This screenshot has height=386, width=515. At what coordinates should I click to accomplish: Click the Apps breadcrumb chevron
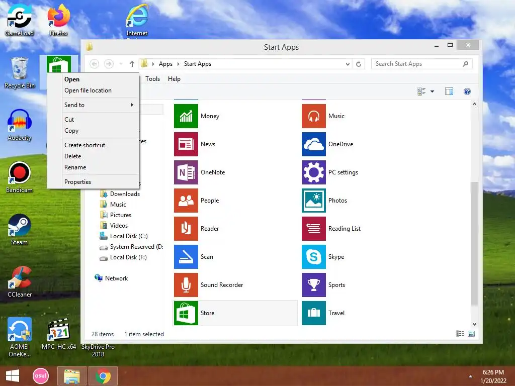[179, 64]
